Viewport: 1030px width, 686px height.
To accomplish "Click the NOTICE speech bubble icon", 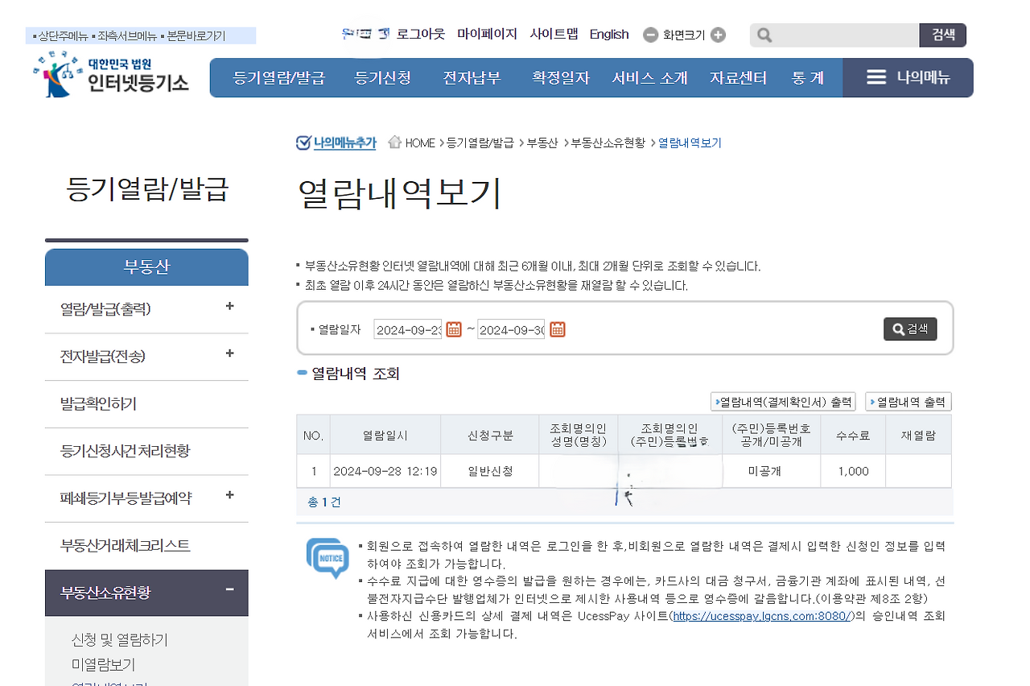I will pyautogui.click(x=327, y=558).
